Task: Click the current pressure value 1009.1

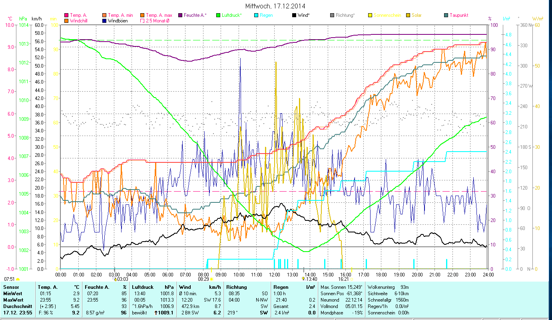Action: click(167, 313)
